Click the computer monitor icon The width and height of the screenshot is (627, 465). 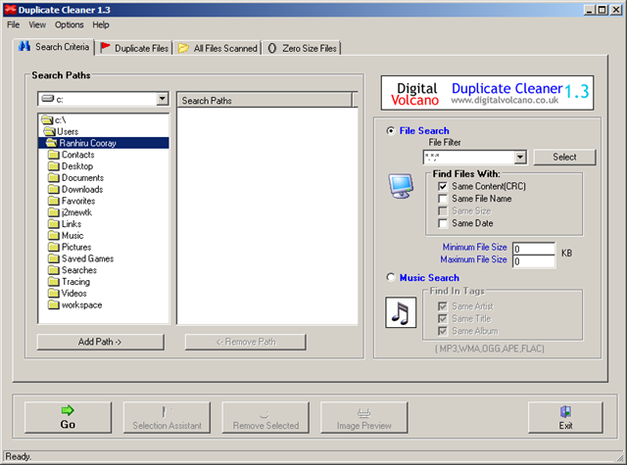(401, 186)
